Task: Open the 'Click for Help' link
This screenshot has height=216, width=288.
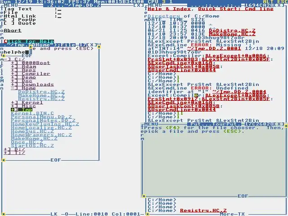Action: [29, 41]
